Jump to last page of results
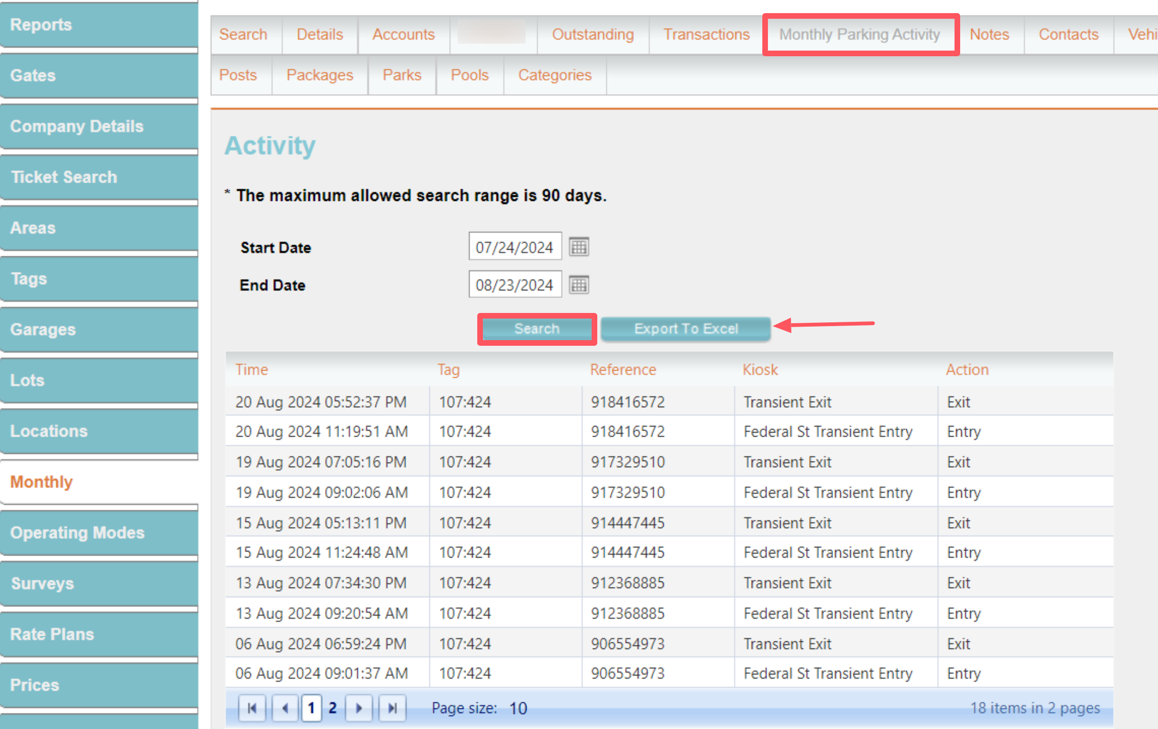 click(392, 708)
